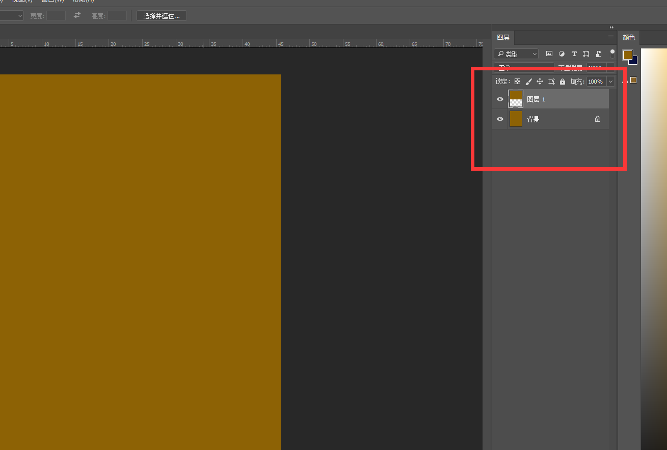Toggle layer filtering on or off
The height and width of the screenshot is (450, 667).
tap(612, 53)
